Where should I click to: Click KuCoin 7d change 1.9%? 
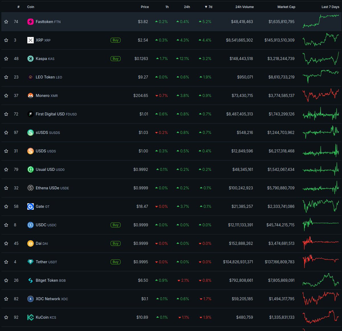(x=205, y=317)
